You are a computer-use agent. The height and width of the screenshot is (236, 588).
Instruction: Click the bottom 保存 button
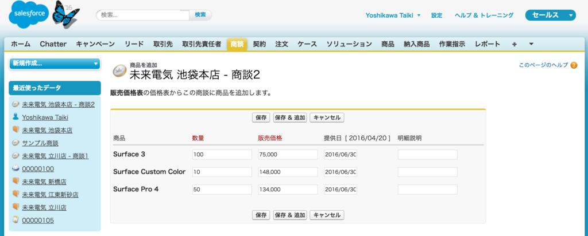click(261, 215)
